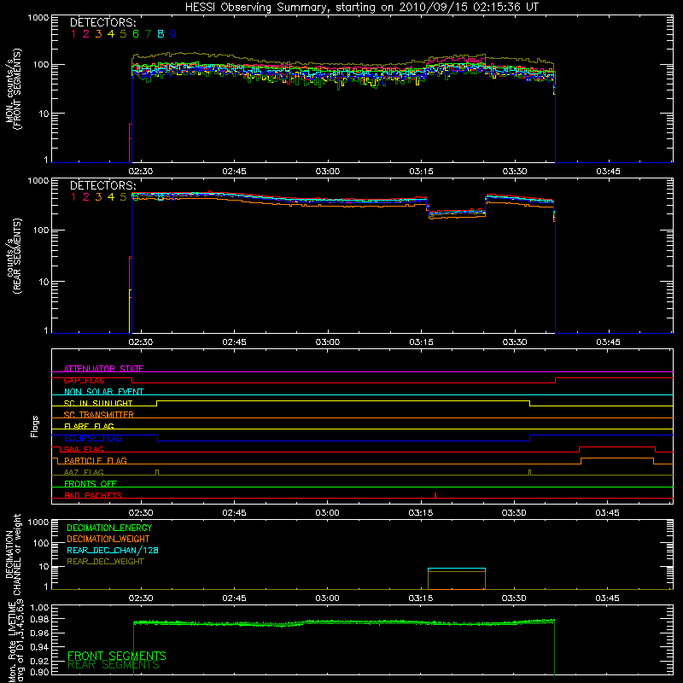Select blue detector 9 in front segments legend
683x683 pixels.
pos(173,34)
